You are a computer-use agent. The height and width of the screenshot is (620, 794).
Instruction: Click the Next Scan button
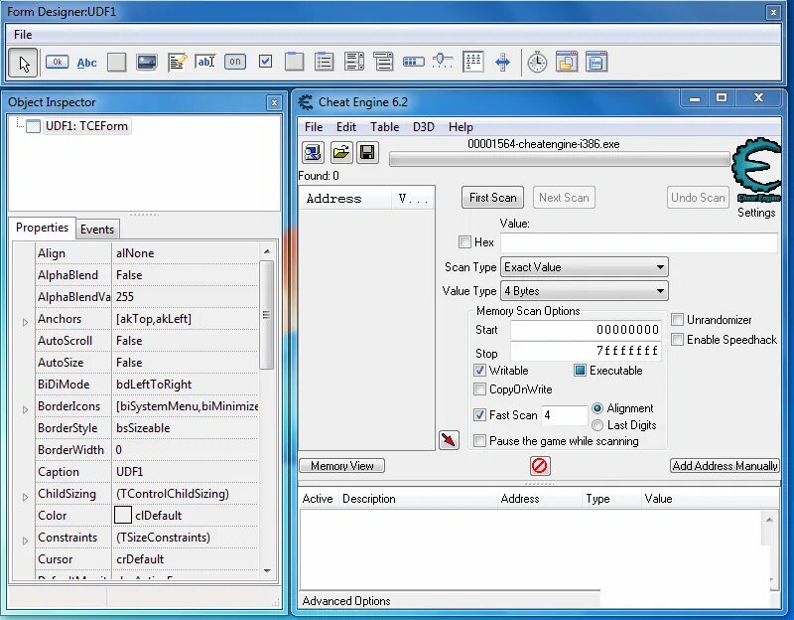[x=564, y=197]
